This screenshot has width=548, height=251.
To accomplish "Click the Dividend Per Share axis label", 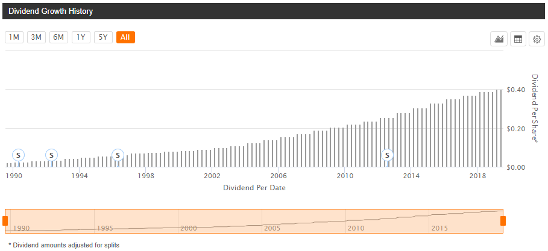I will click(535, 108).
